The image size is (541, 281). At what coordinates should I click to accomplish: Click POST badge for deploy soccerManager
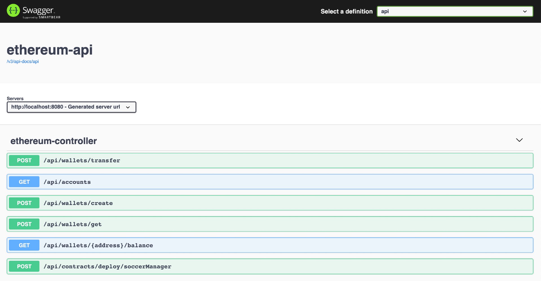coord(24,266)
